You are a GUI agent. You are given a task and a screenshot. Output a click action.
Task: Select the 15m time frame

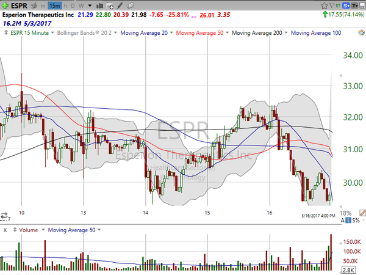coord(55,5)
